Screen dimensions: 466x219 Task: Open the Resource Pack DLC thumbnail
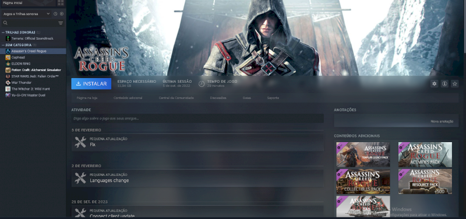(425, 181)
